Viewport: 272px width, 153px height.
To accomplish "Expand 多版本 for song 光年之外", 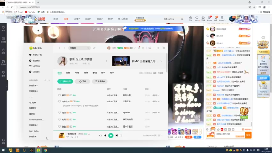I will point(156,101).
